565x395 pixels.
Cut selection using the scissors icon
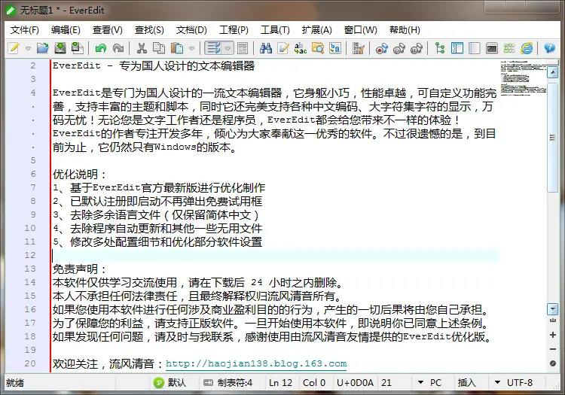tap(142, 48)
